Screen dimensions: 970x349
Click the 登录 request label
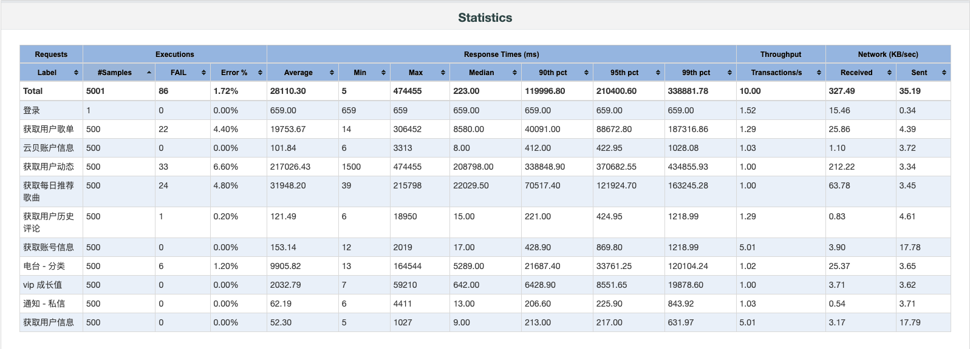(x=32, y=110)
